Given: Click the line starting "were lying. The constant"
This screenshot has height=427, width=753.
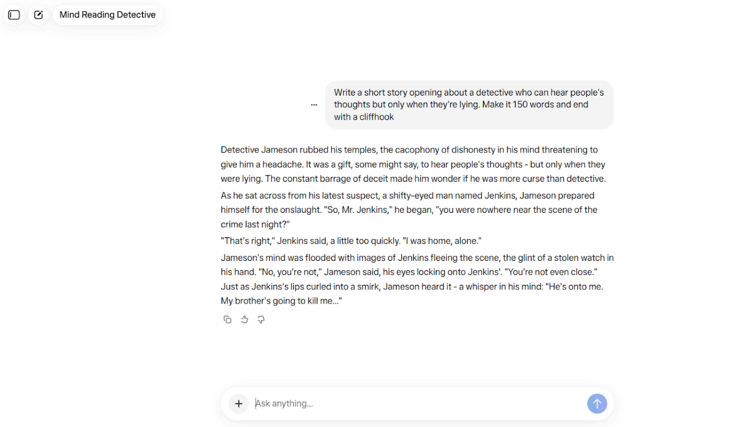Looking at the screenshot, I should pyautogui.click(x=413, y=179).
